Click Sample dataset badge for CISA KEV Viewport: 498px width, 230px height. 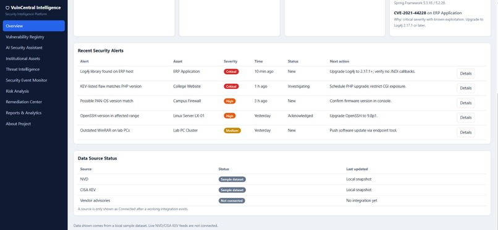coord(232,190)
